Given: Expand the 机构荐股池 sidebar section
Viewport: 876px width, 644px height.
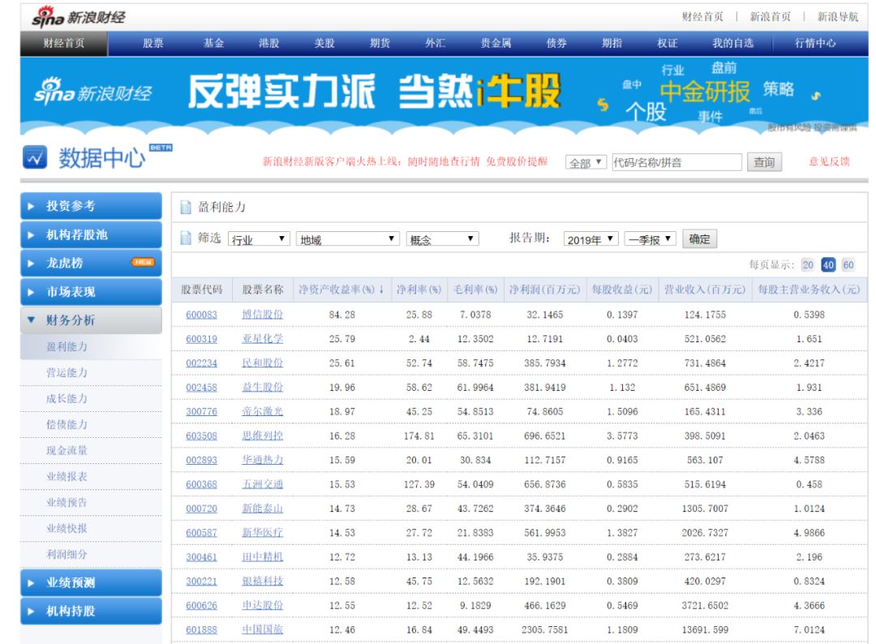Looking at the screenshot, I should coord(91,234).
